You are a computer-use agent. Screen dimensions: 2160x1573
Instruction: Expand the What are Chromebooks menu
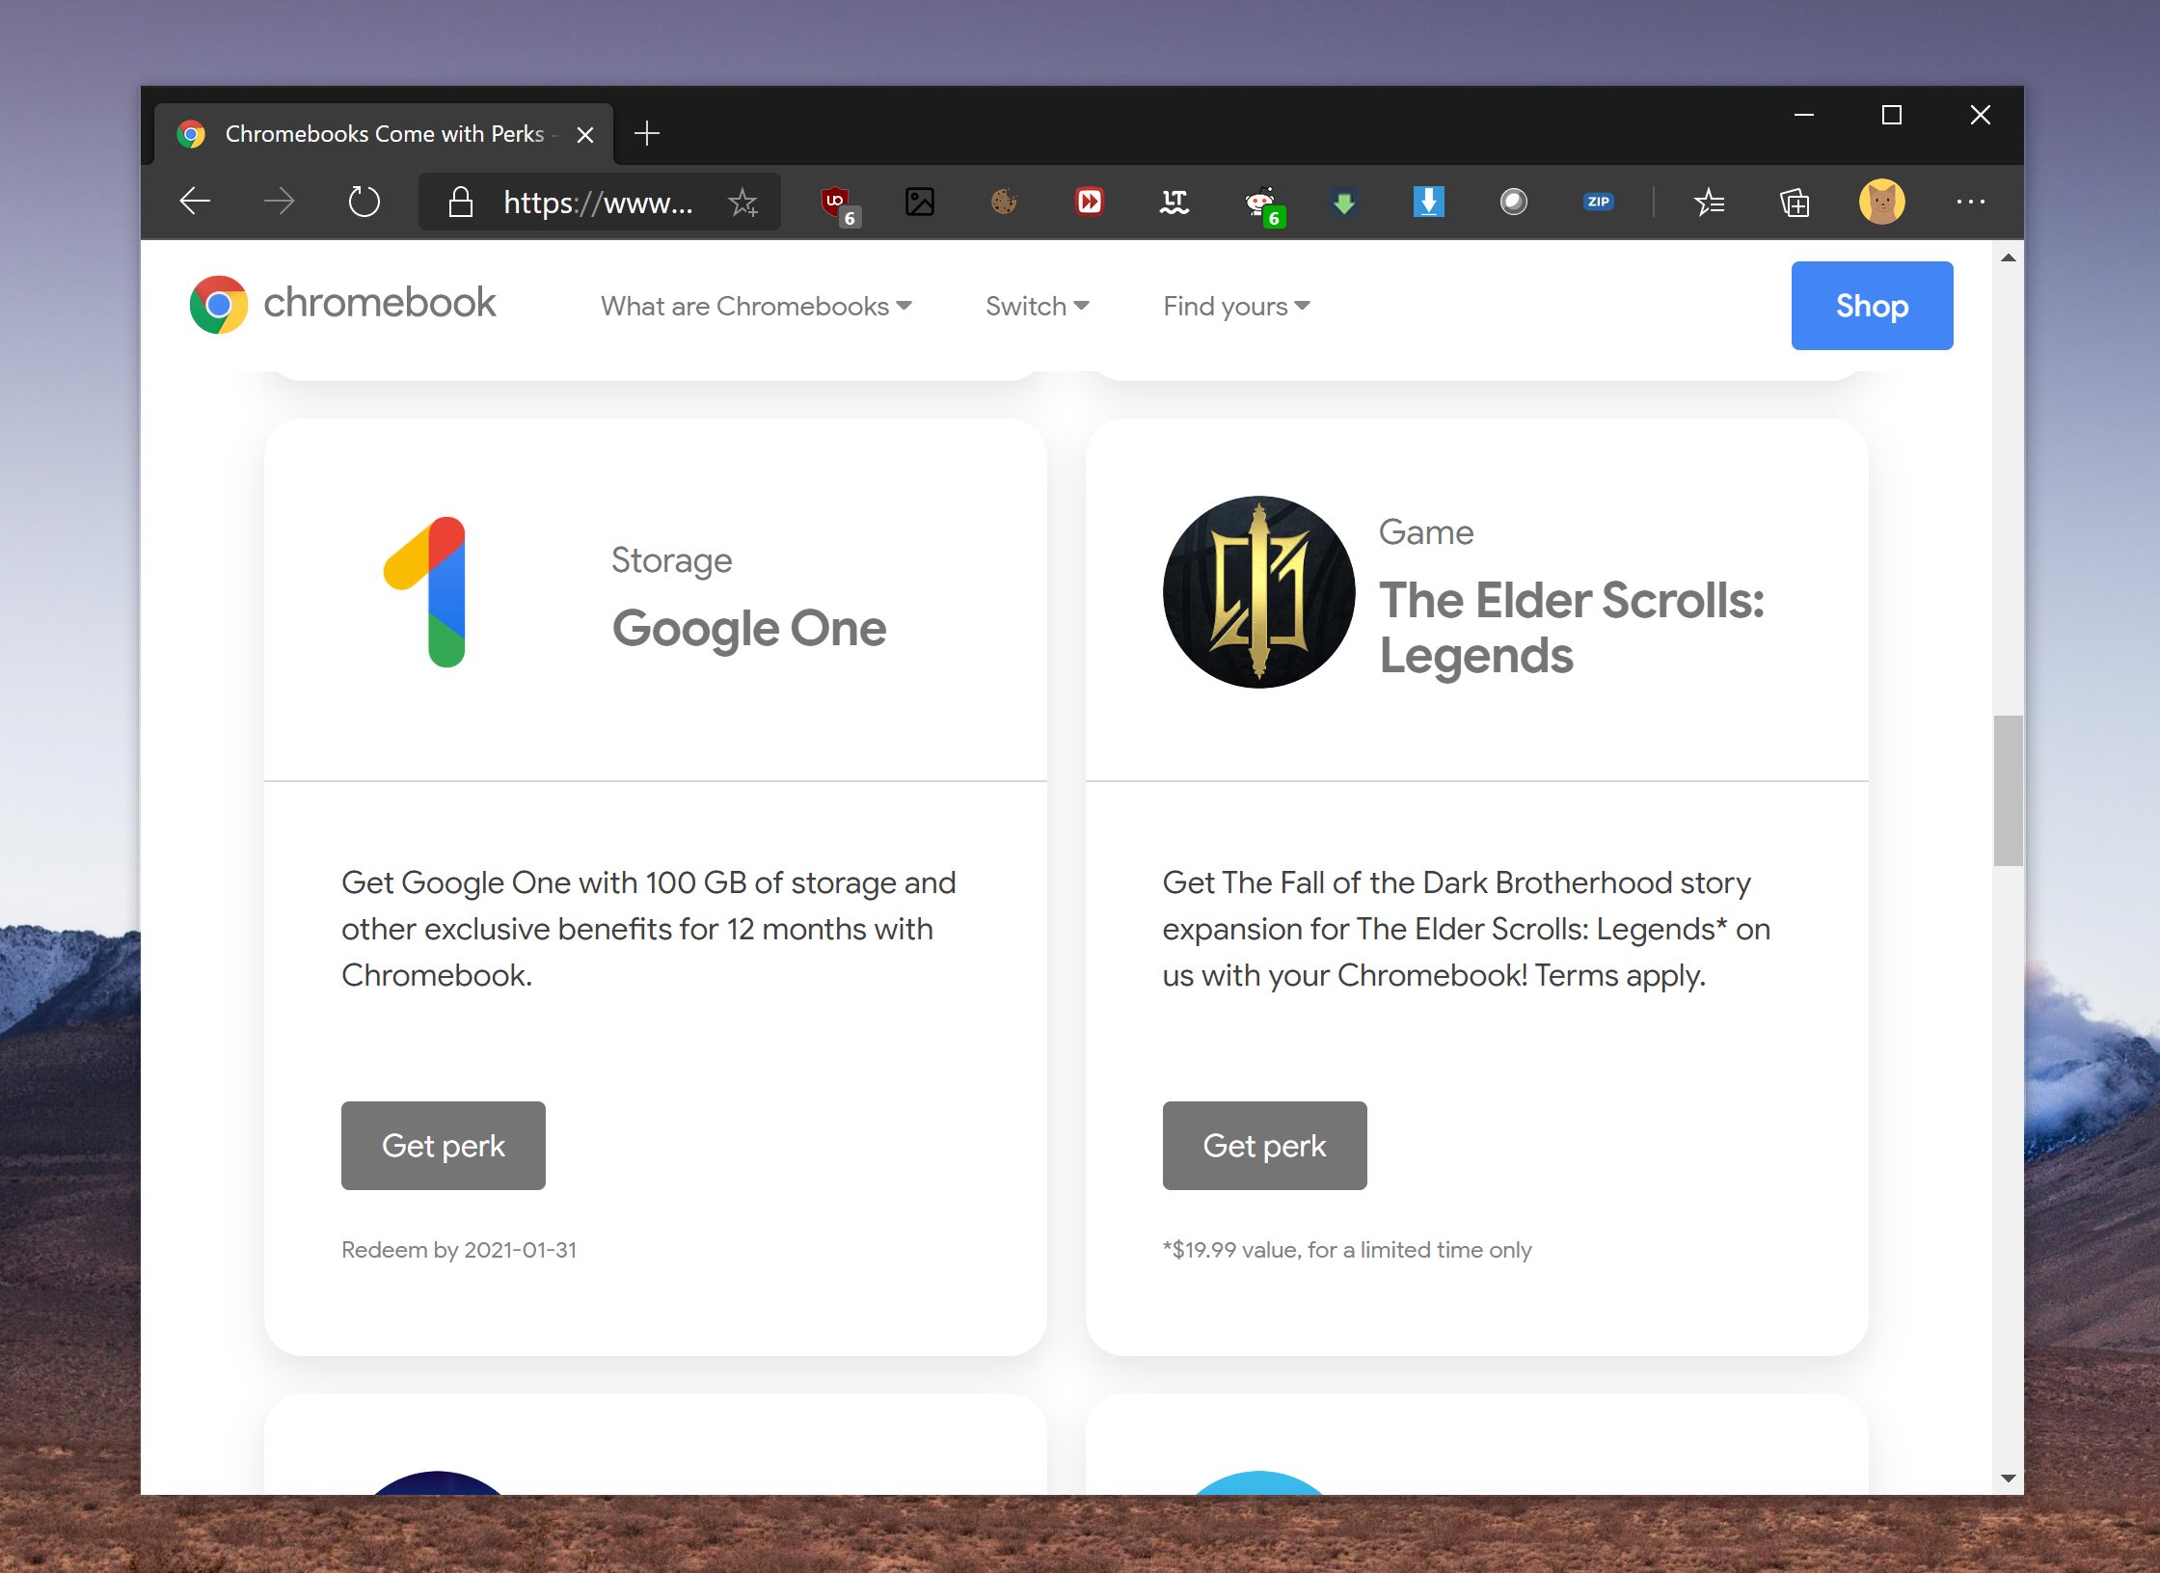click(x=756, y=306)
